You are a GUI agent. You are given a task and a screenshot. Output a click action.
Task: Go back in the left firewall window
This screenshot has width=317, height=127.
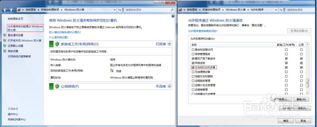coord(5,10)
